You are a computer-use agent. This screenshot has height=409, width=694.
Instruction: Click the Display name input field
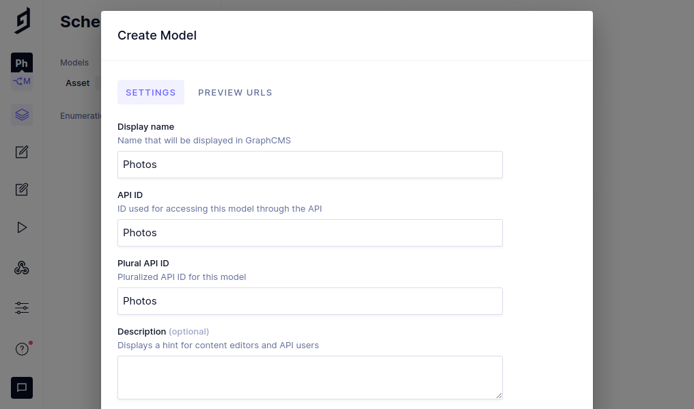click(x=310, y=165)
